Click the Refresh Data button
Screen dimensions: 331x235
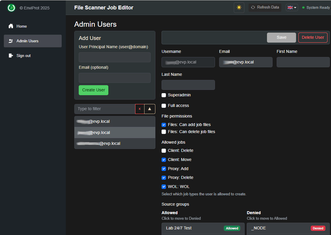pyautogui.click(x=265, y=7)
